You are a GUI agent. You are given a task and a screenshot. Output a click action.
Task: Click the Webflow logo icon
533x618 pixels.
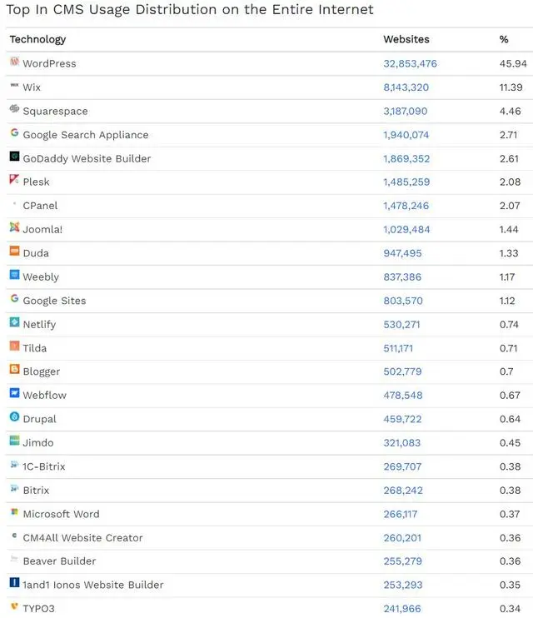tap(15, 393)
